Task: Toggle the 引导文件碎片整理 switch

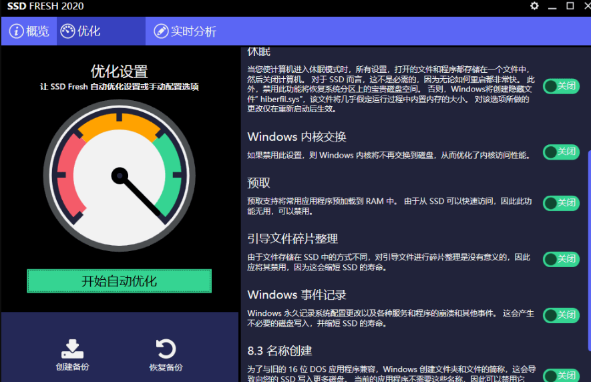Action: (561, 259)
